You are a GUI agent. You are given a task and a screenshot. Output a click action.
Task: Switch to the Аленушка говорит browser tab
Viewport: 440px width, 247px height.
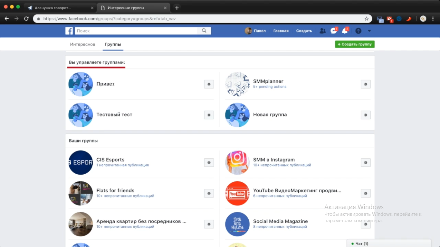pos(60,8)
